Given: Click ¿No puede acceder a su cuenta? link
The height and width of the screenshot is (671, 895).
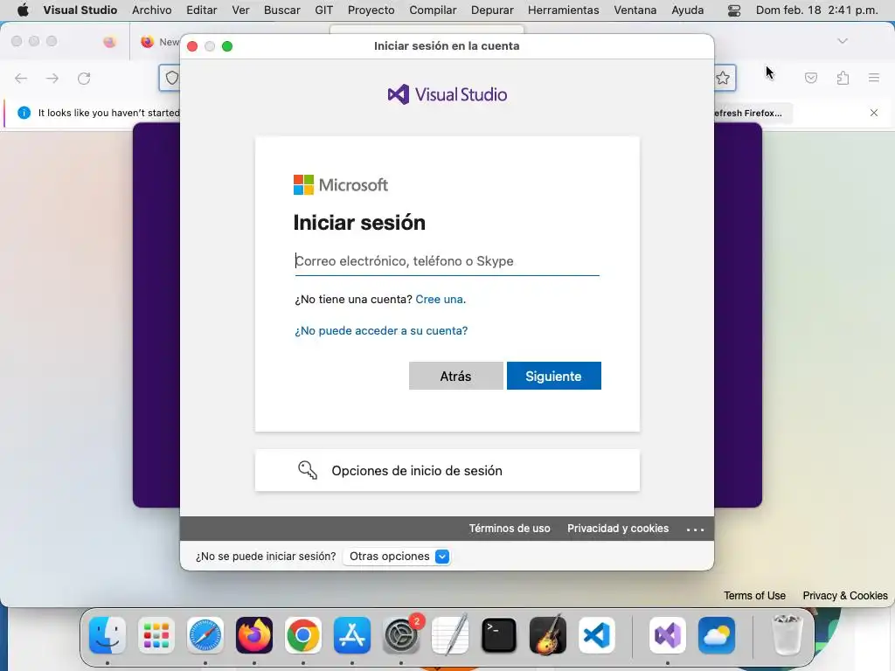Looking at the screenshot, I should pyautogui.click(x=381, y=331).
